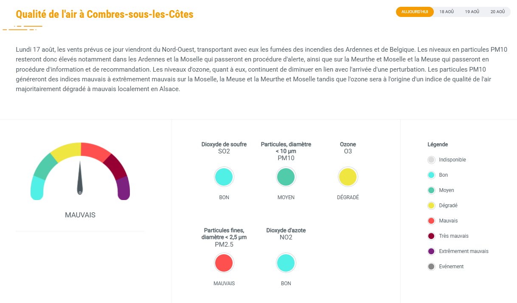The height and width of the screenshot is (303, 517).
Task: Switch to the 18 AOÛ forecast tab
Action: click(447, 12)
